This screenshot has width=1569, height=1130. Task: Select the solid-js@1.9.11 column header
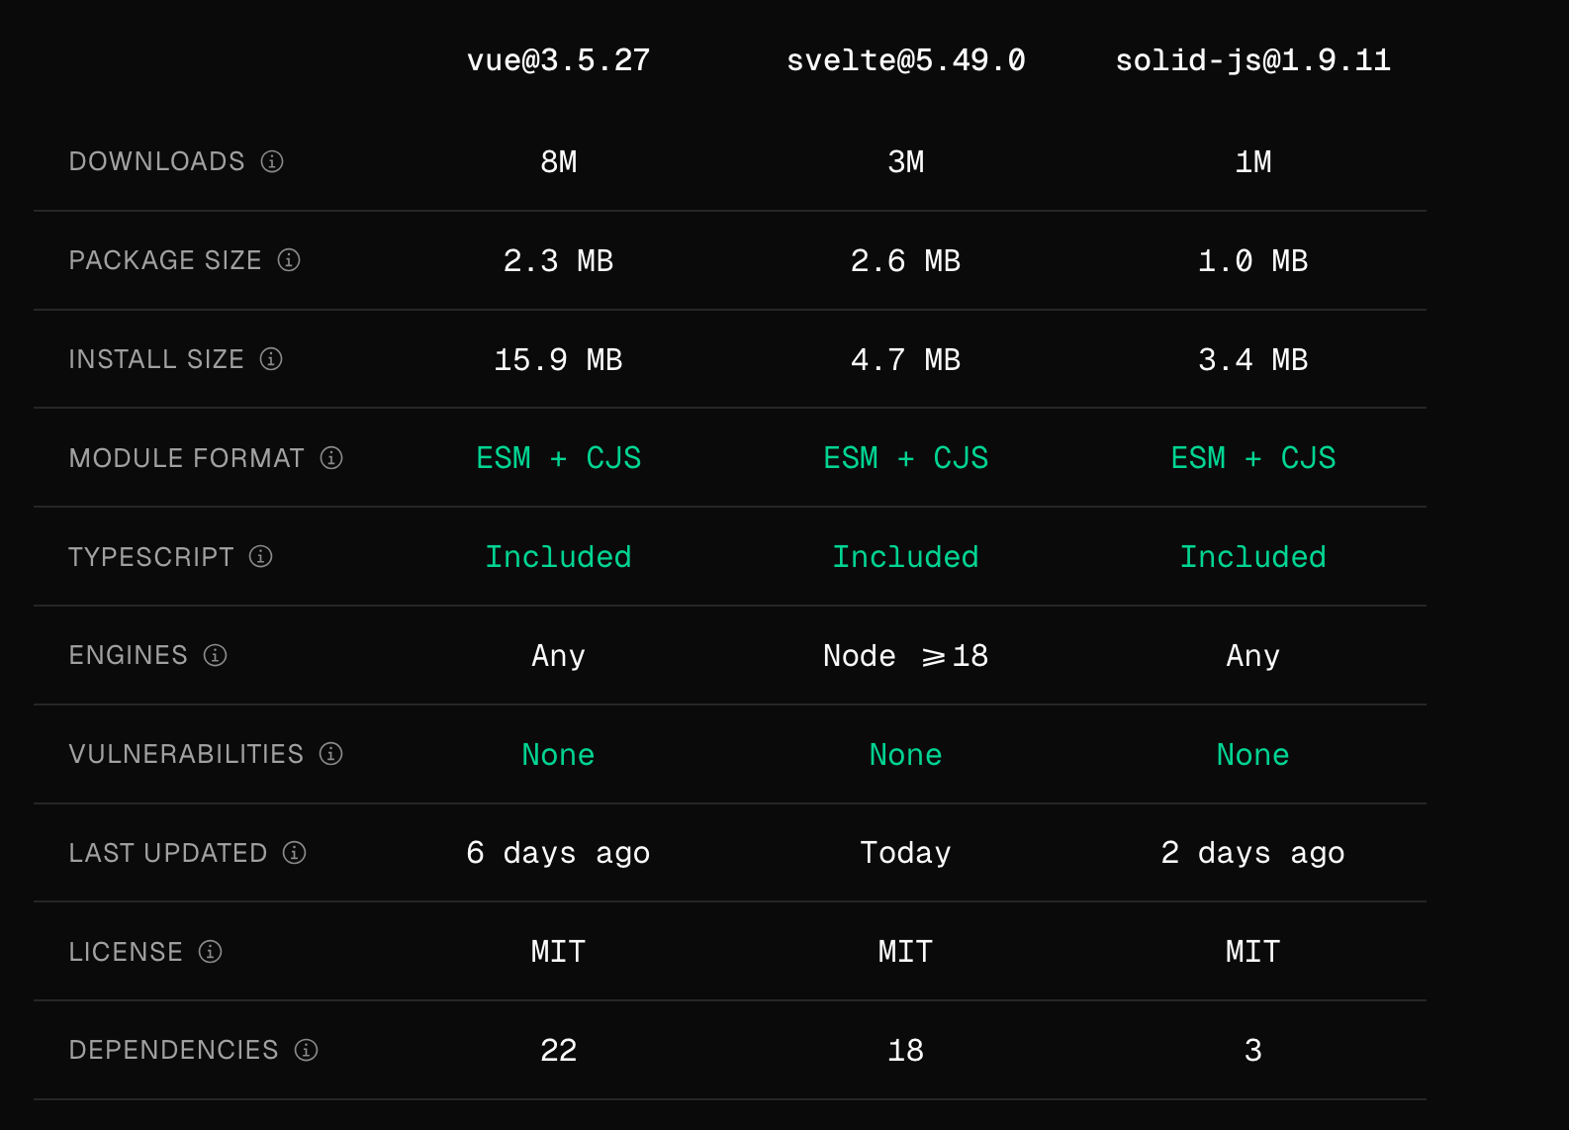pyautogui.click(x=1252, y=60)
